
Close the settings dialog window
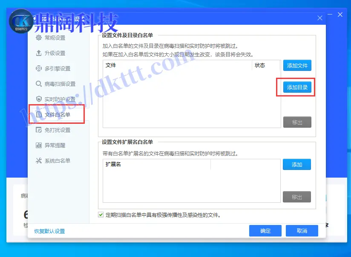coord(320,18)
